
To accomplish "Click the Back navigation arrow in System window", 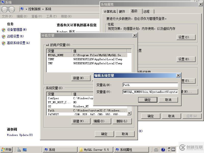I will click(x=5, y=9).
